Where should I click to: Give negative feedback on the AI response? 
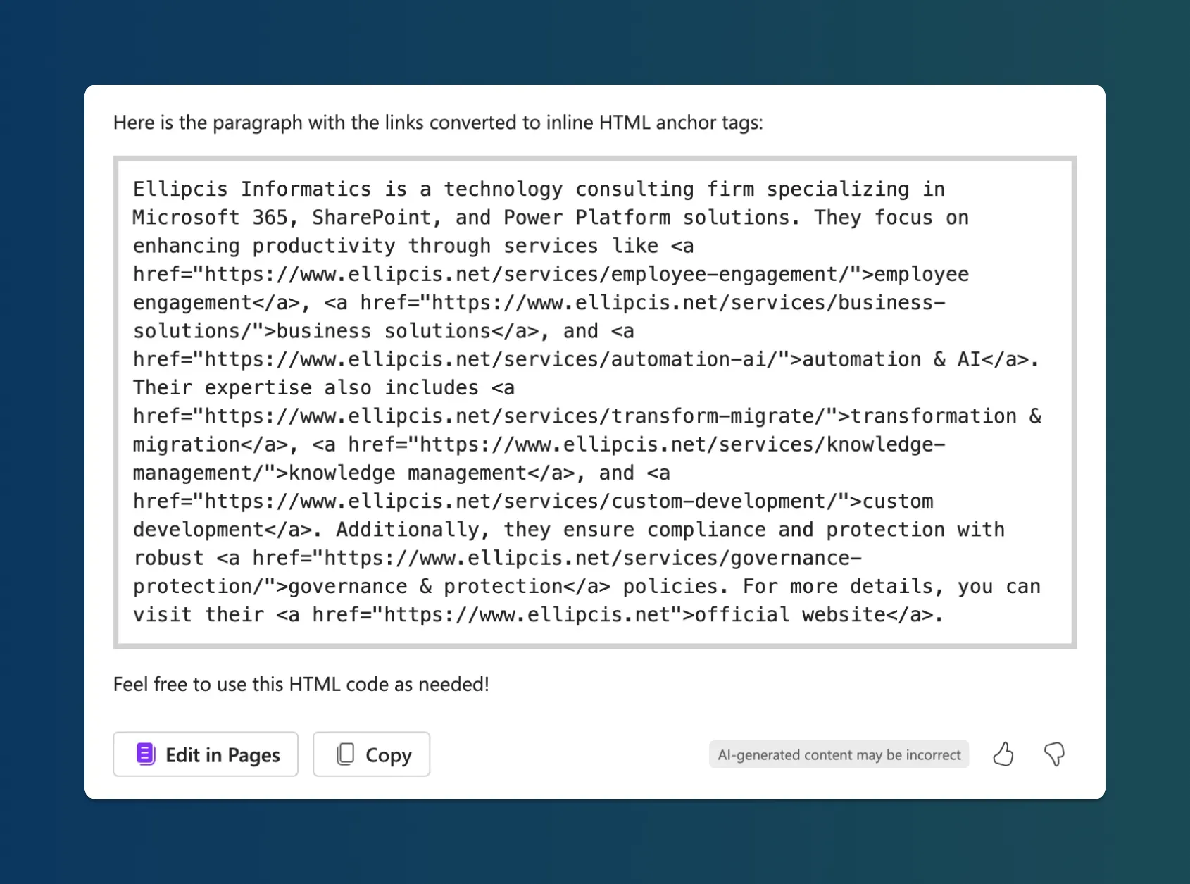pos(1054,754)
